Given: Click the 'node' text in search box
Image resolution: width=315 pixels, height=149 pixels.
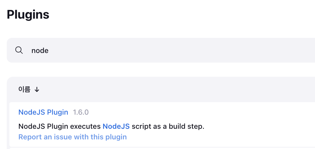Looking at the screenshot, I should (x=40, y=50).
